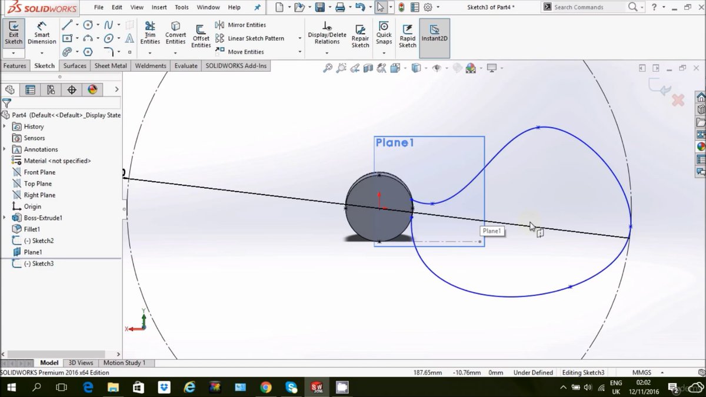Open the Linear Sketch Pattern dropdown arrow

300,38
